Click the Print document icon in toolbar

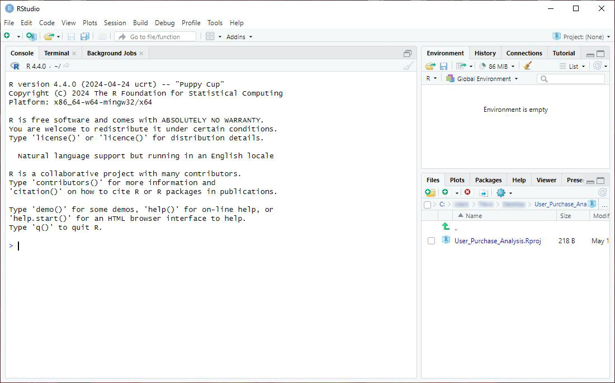tap(102, 36)
